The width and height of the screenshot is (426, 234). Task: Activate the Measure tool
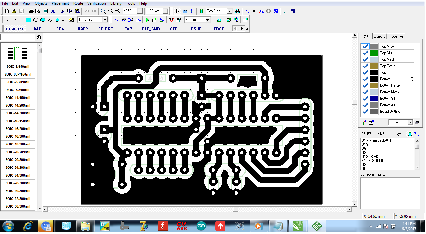tap(286, 11)
